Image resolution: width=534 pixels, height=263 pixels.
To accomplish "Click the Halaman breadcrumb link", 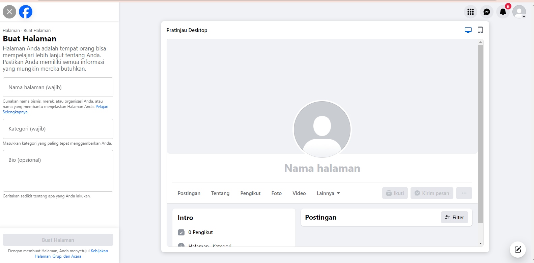I will 11,31.
